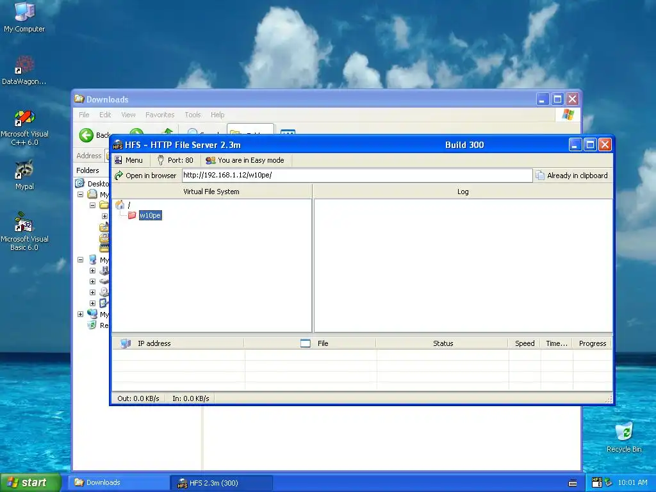
Task: Click the 10:01 AM system clock
Action: click(632, 482)
